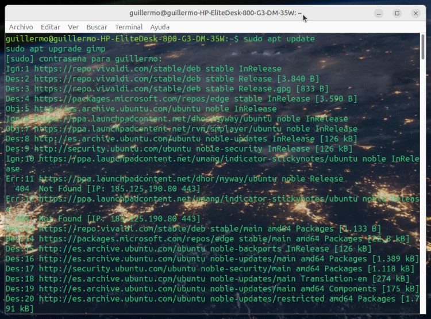Open the Ayuda menu
The width and height of the screenshot is (431, 319).
tap(160, 27)
